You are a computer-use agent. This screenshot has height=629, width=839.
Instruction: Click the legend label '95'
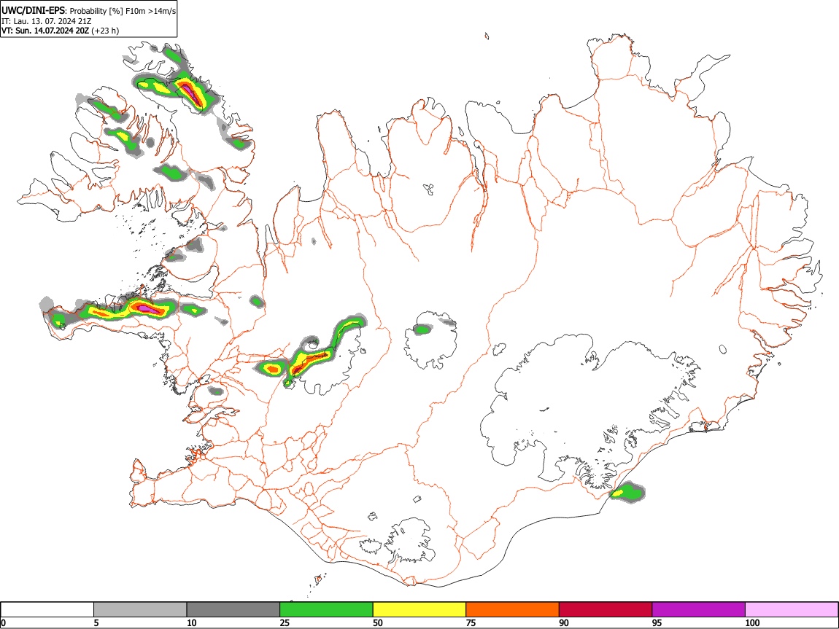pyautogui.click(x=657, y=622)
